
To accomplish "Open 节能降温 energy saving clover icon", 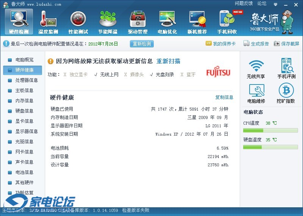I will tap(108, 21).
